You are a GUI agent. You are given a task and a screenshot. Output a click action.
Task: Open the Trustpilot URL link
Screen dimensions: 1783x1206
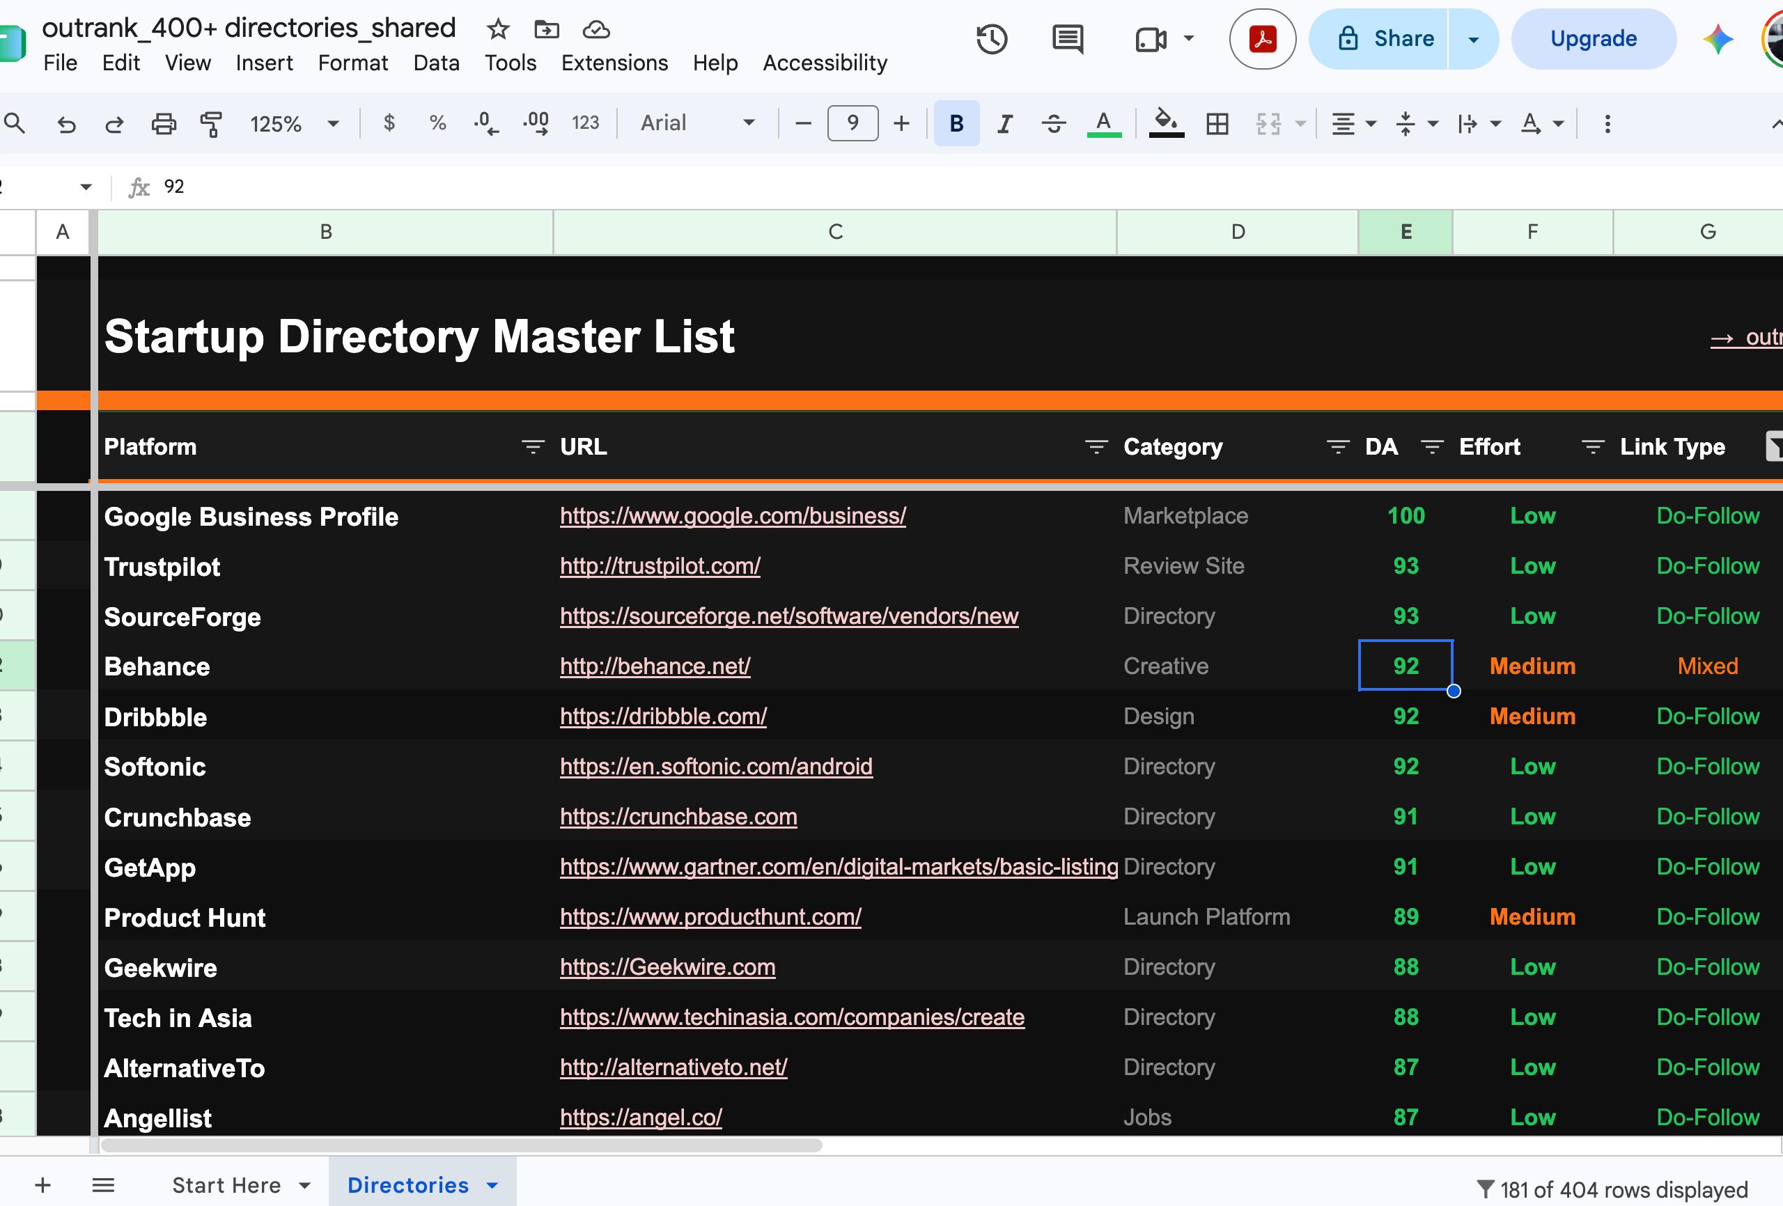click(x=660, y=566)
